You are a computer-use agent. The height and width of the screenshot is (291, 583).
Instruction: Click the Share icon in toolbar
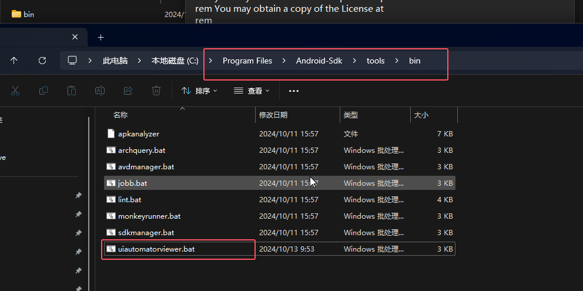click(128, 91)
